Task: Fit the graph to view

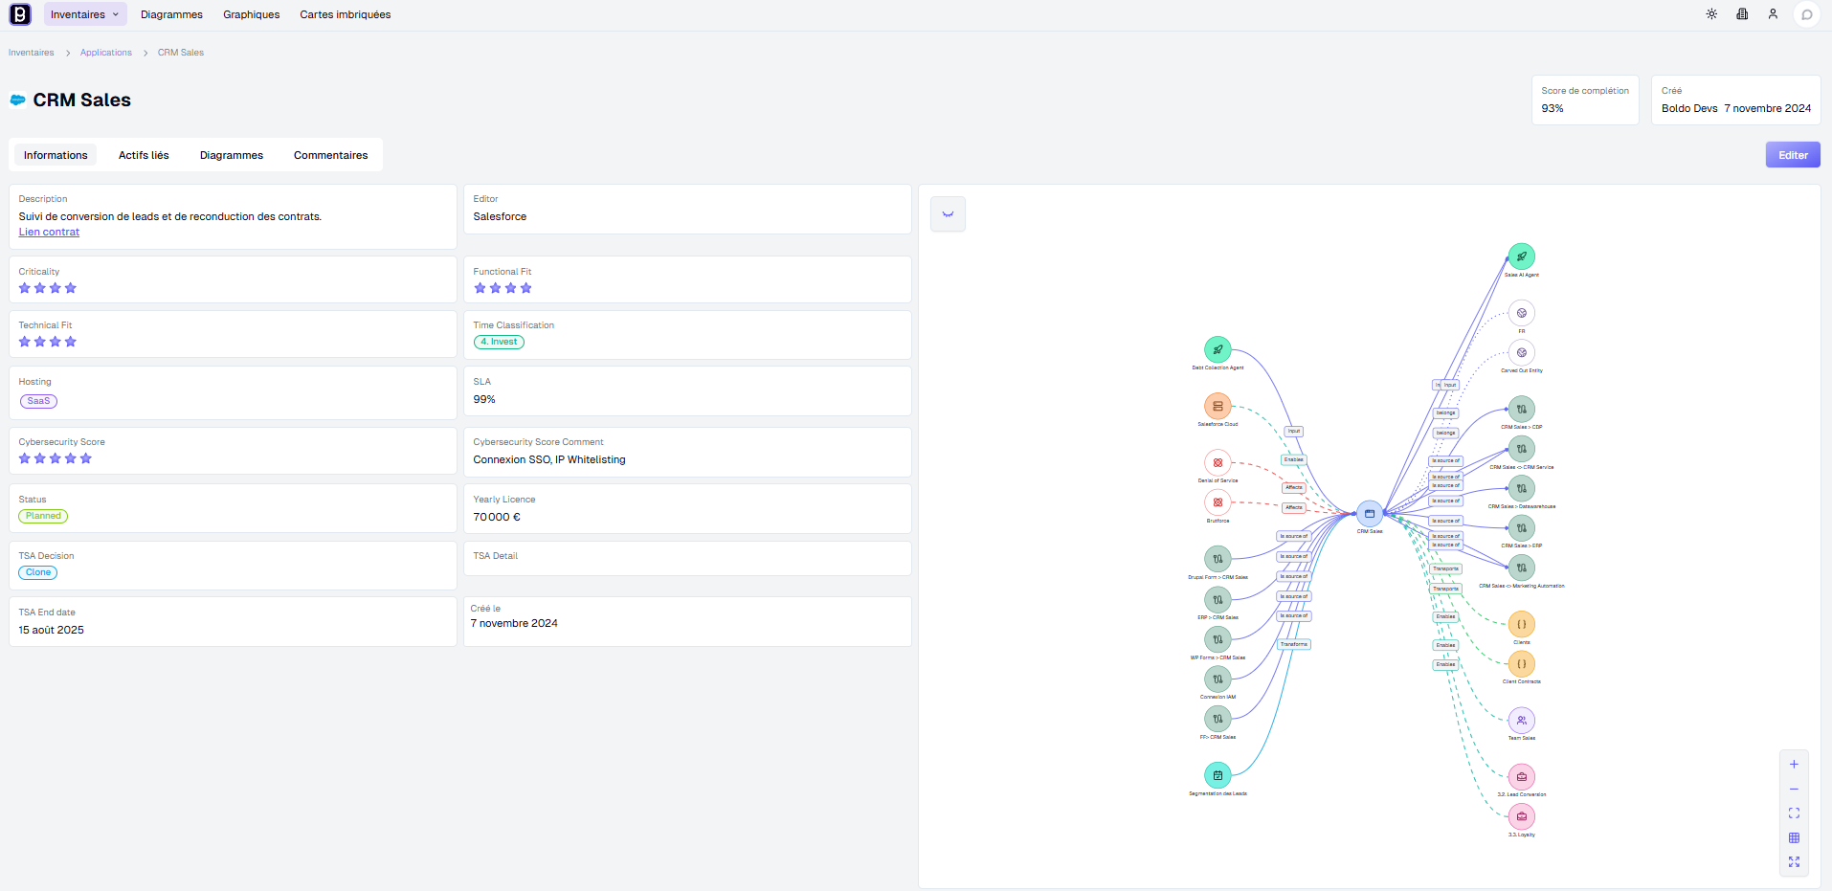Action: click(x=1794, y=813)
